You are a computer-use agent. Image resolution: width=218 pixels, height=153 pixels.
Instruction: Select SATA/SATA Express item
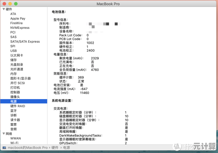[x=25, y=42]
